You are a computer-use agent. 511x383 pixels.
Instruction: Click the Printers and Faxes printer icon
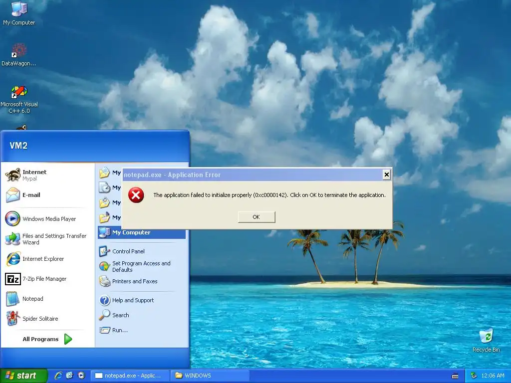(105, 281)
